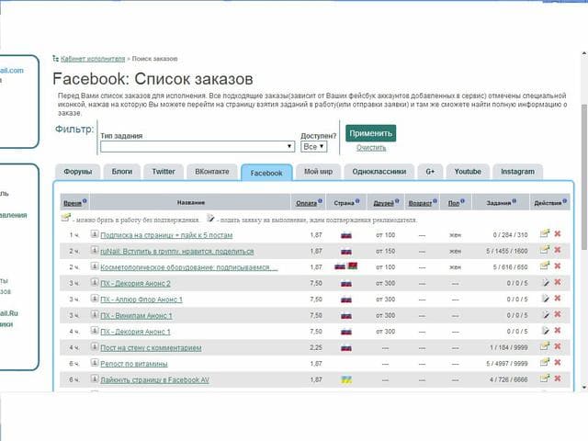Viewport: 588px width, 441px height.
Task: Switch to the ВКонтакте tab
Action: coord(212,172)
